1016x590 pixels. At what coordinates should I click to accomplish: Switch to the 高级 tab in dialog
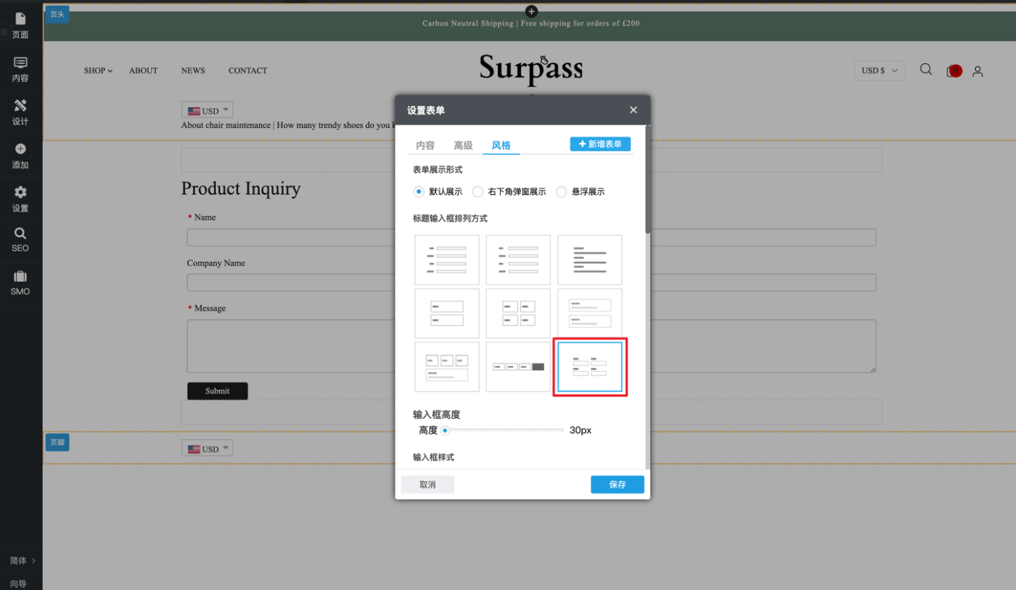click(463, 145)
